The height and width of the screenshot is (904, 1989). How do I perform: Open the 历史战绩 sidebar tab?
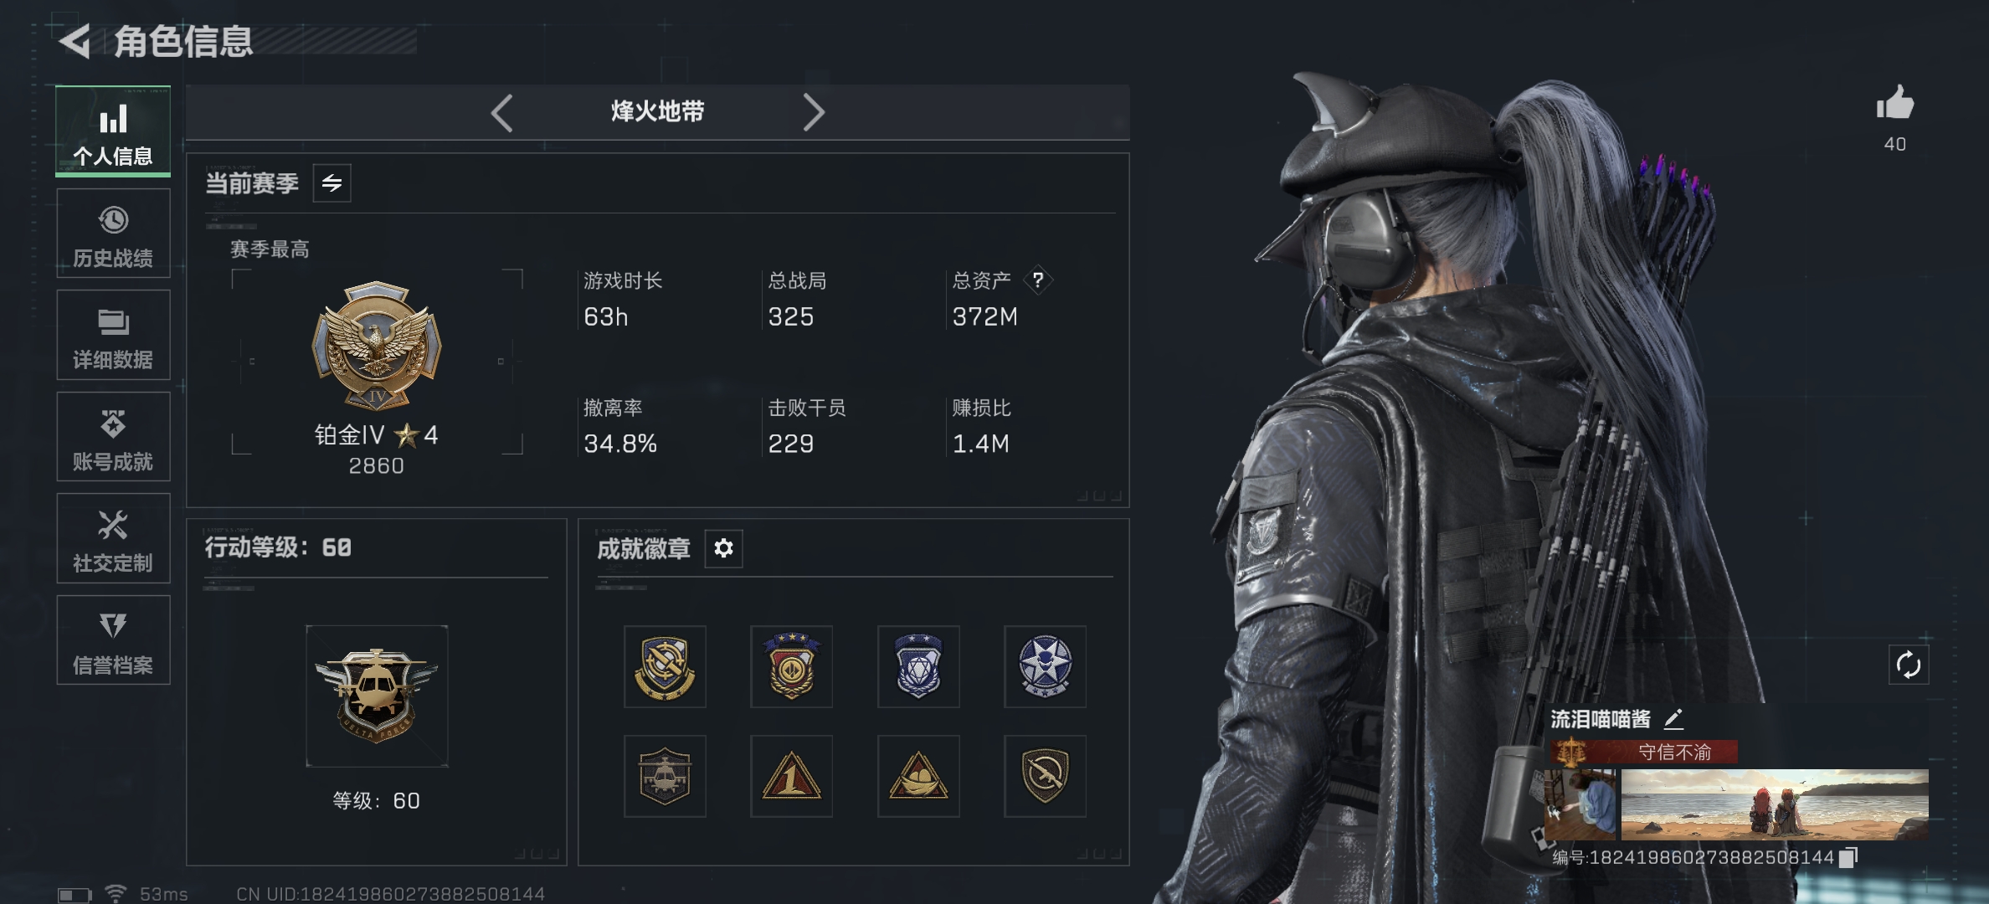(113, 234)
